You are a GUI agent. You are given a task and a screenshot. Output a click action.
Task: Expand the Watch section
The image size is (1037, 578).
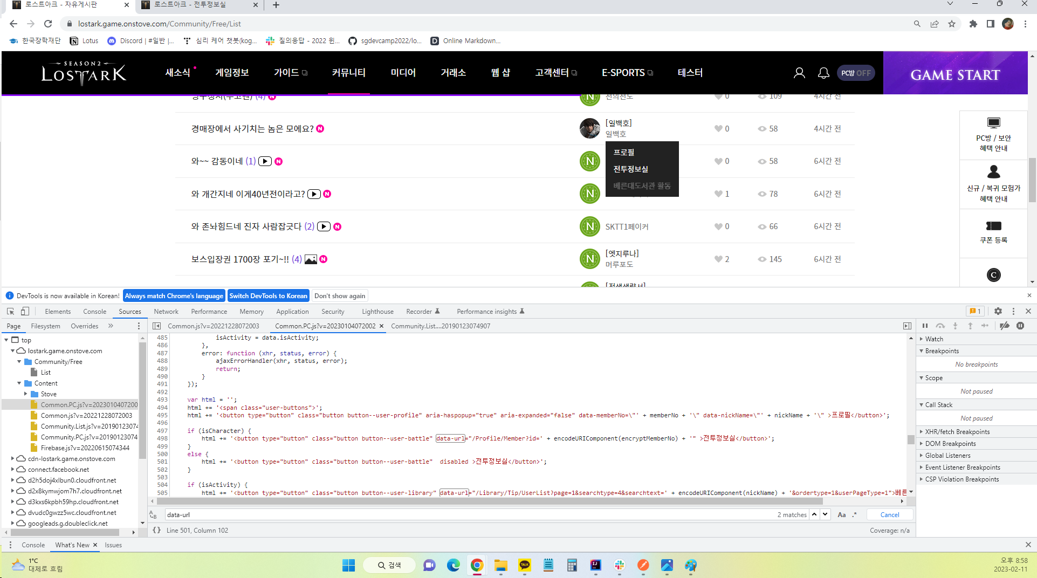pos(977,339)
